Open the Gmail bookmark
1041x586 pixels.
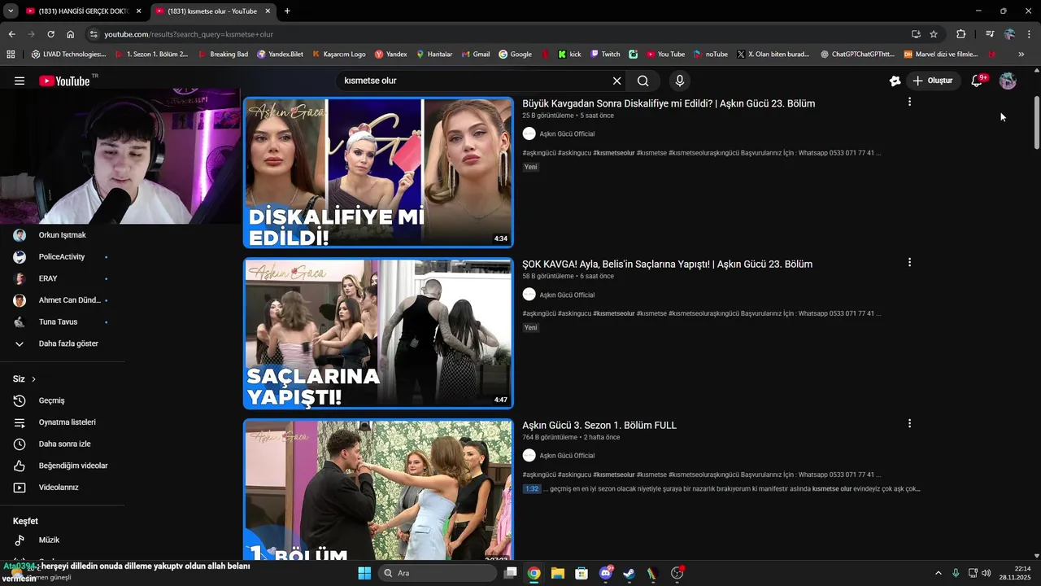476,55
